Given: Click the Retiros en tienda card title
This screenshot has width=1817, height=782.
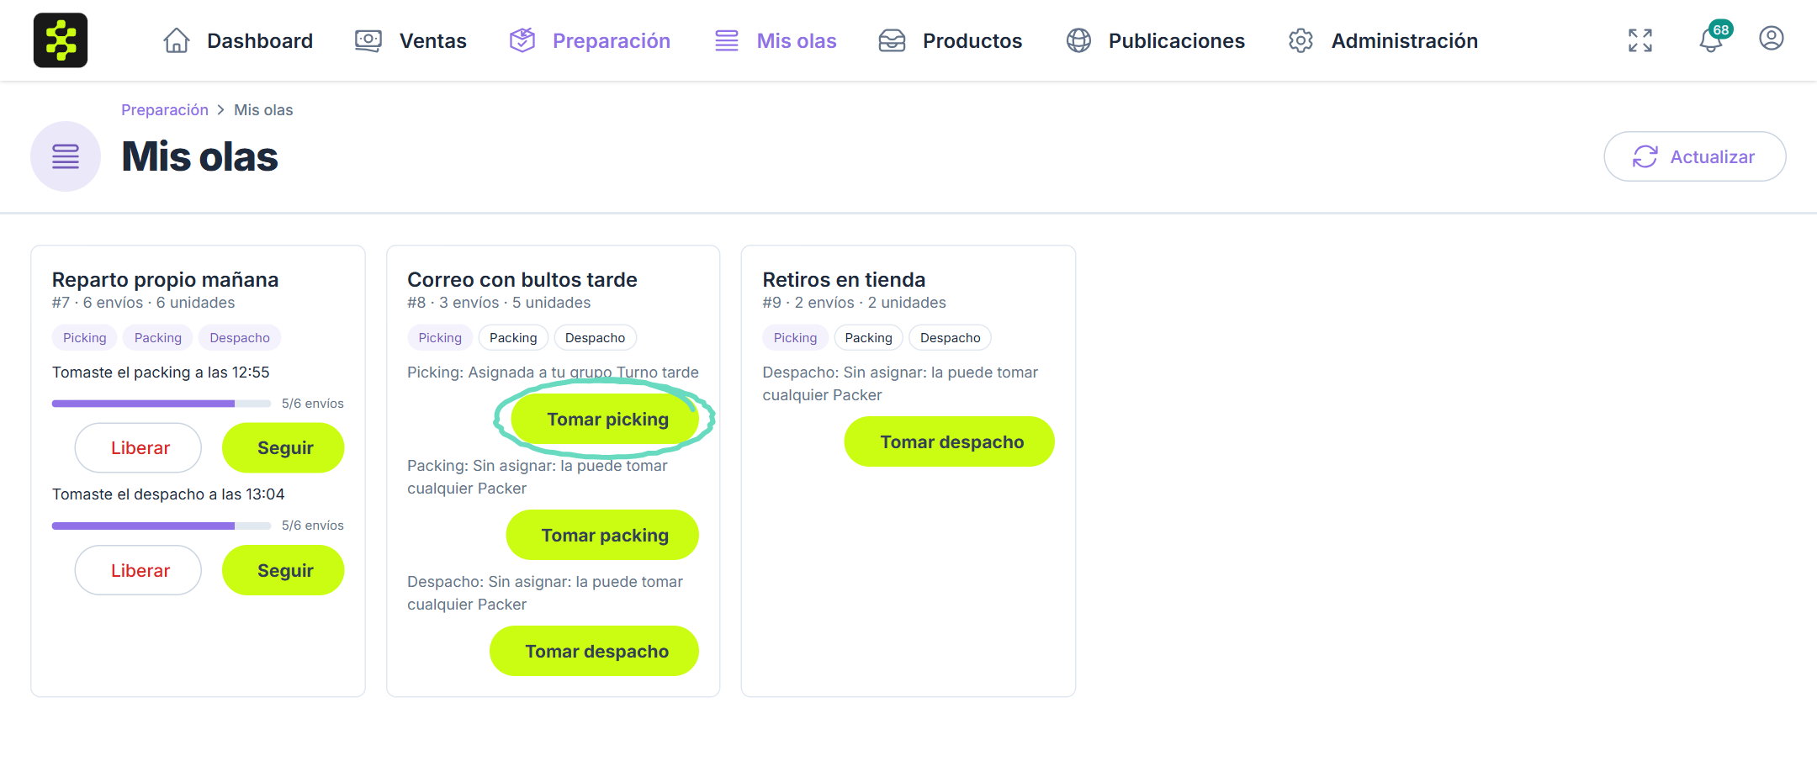Looking at the screenshot, I should tap(844, 280).
